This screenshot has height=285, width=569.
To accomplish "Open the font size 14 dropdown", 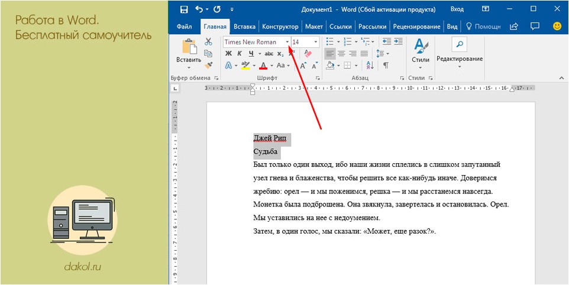I will pyautogui.click(x=315, y=42).
